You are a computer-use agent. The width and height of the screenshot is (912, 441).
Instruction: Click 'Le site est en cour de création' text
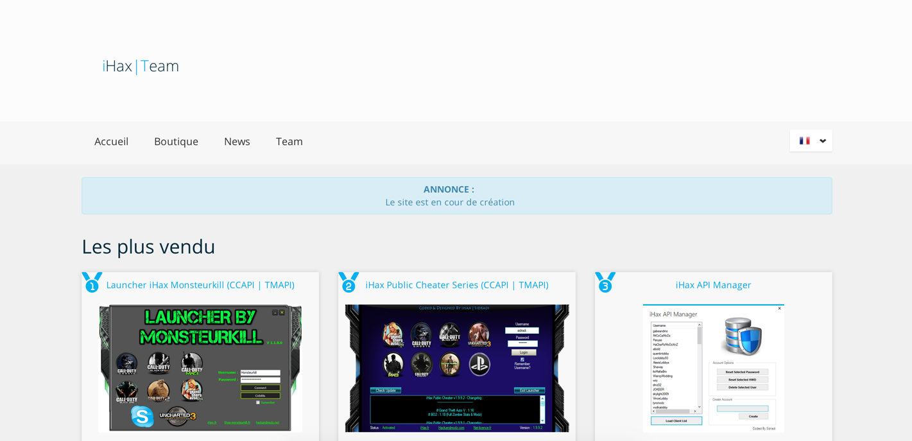[x=450, y=202]
